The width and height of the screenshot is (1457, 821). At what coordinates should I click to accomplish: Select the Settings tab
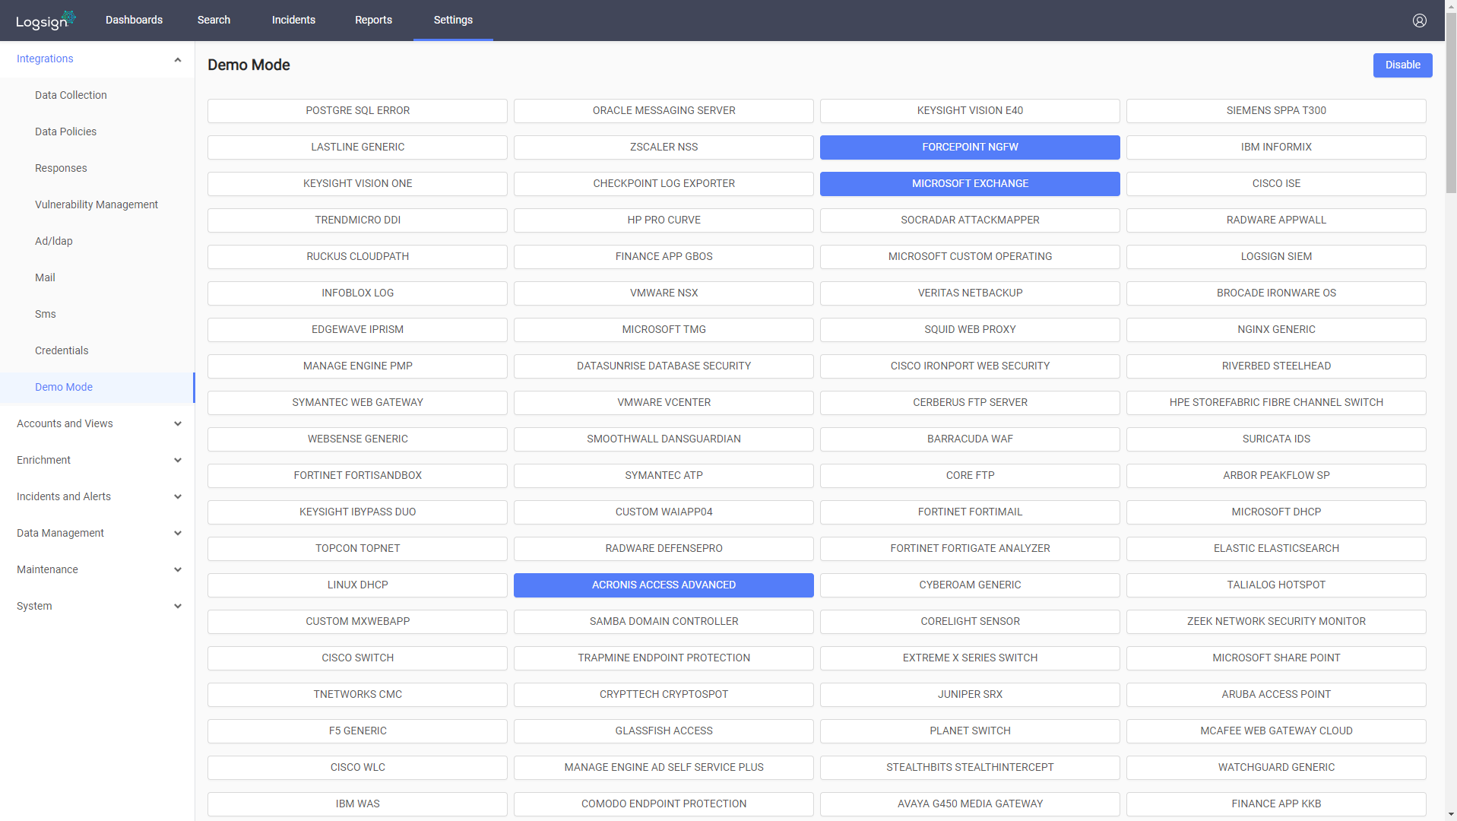click(x=453, y=20)
